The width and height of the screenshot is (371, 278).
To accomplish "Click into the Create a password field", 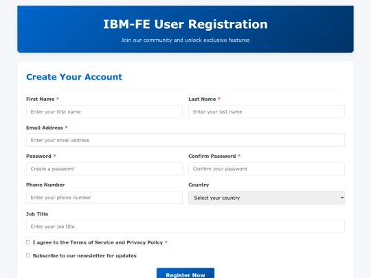I will point(104,169).
